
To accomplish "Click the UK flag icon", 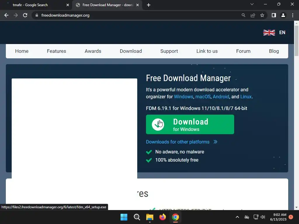I will point(269,33).
